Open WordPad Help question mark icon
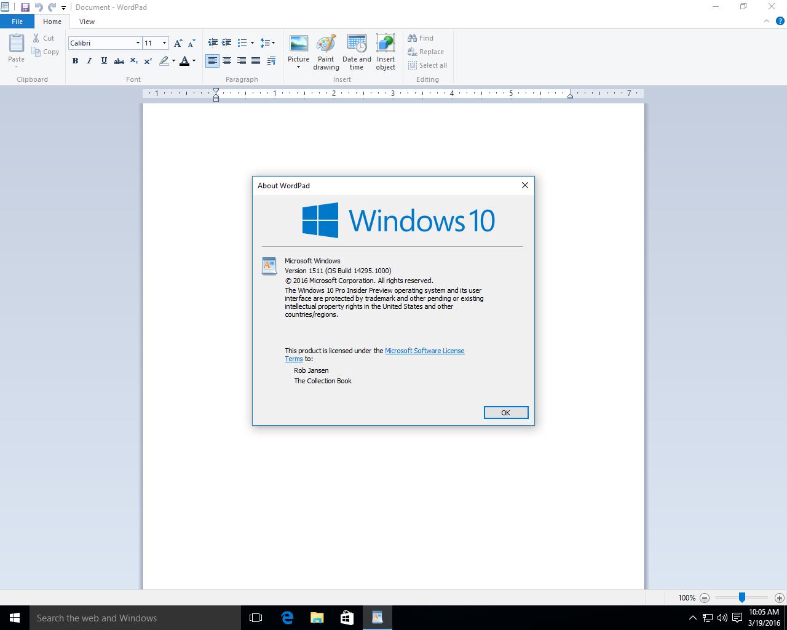This screenshot has height=630, width=787. [x=780, y=22]
